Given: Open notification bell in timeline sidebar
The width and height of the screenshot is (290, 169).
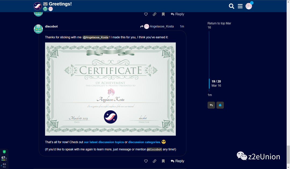Looking at the screenshot, I should [x=220, y=105].
